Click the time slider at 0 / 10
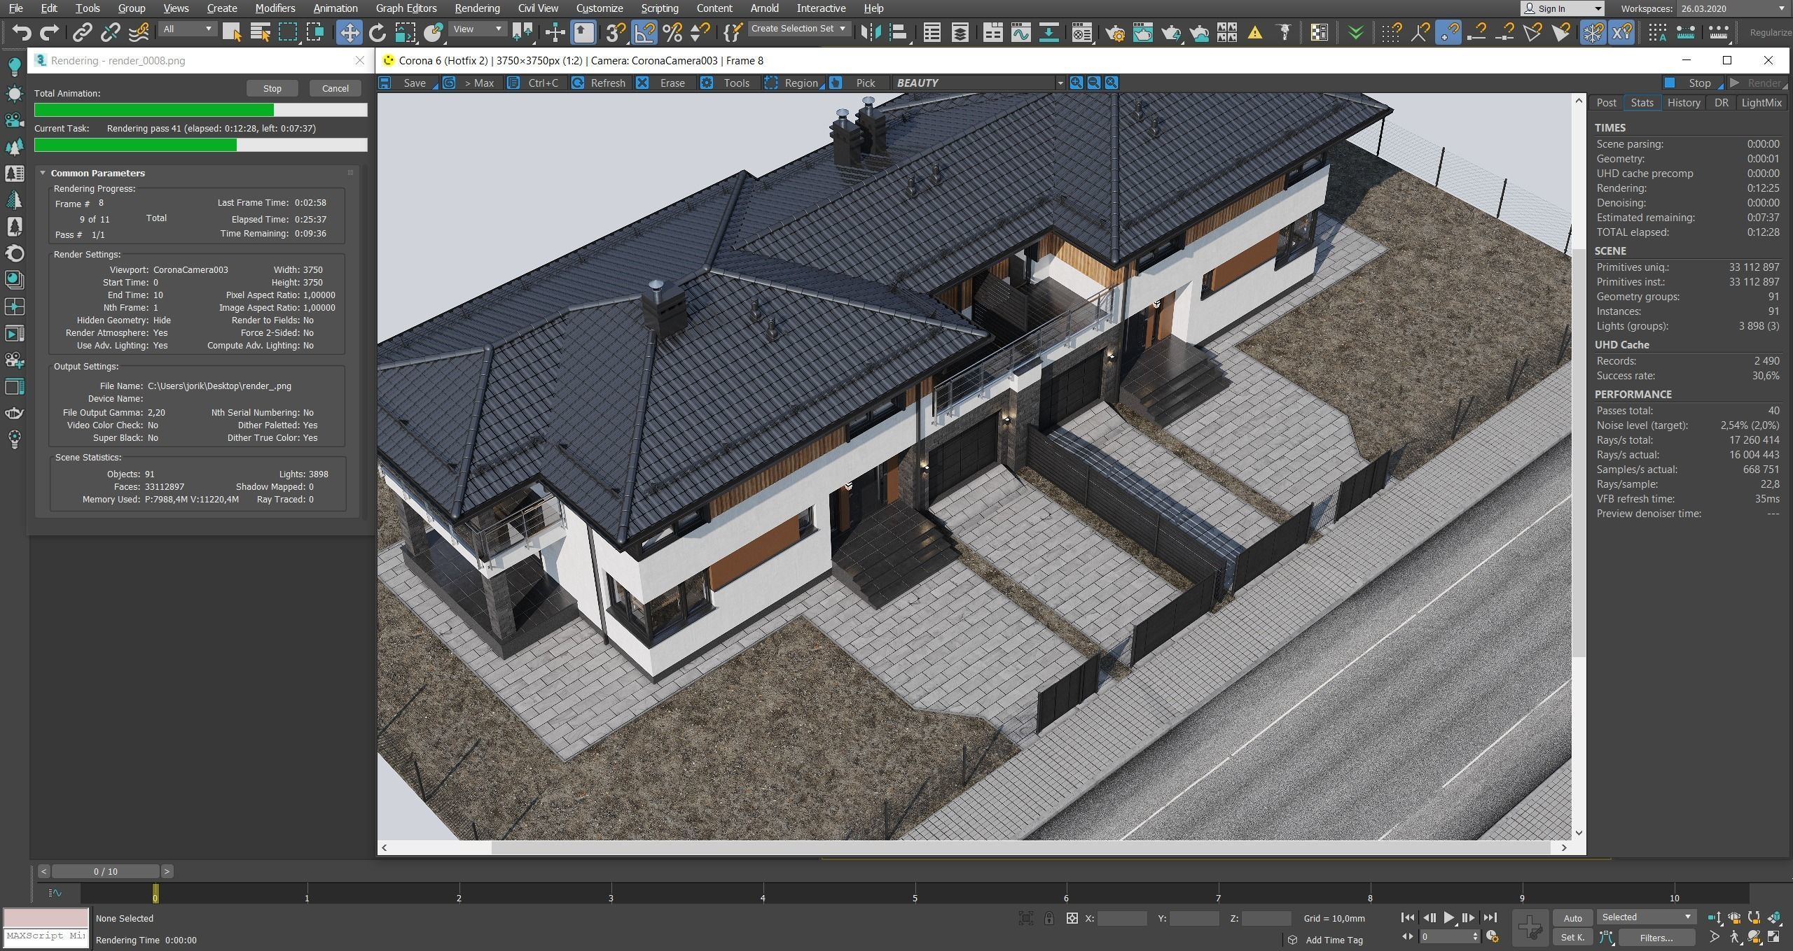Image resolution: width=1793 pixels, height=951 pixels. coord(106,871)
